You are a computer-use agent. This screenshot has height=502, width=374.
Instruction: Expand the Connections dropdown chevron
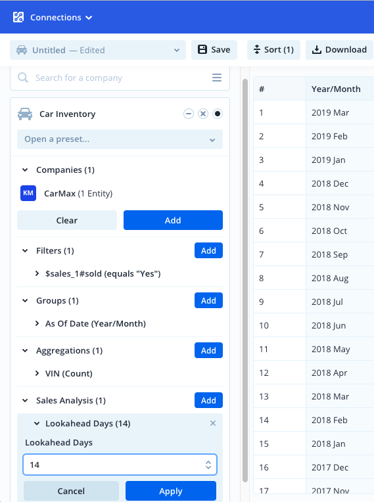pos(89,18)
